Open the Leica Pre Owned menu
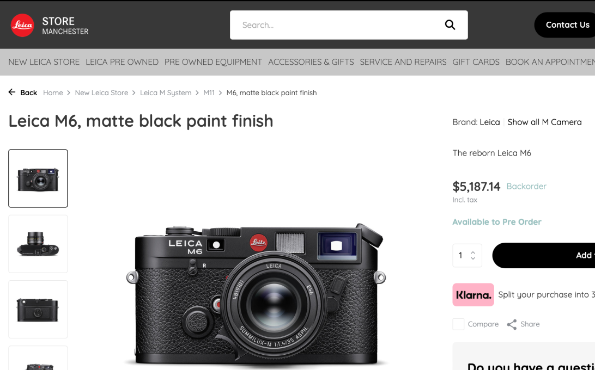This screenshot has height=370, width=595. (x=122, y=62)
